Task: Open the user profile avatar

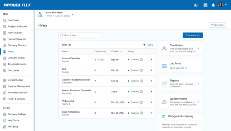Action: pos(221,5)
